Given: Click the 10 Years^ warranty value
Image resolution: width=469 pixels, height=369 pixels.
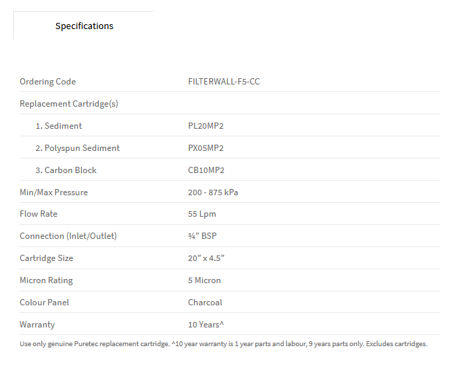Looking at the screenshot, I should coord(205,325).
